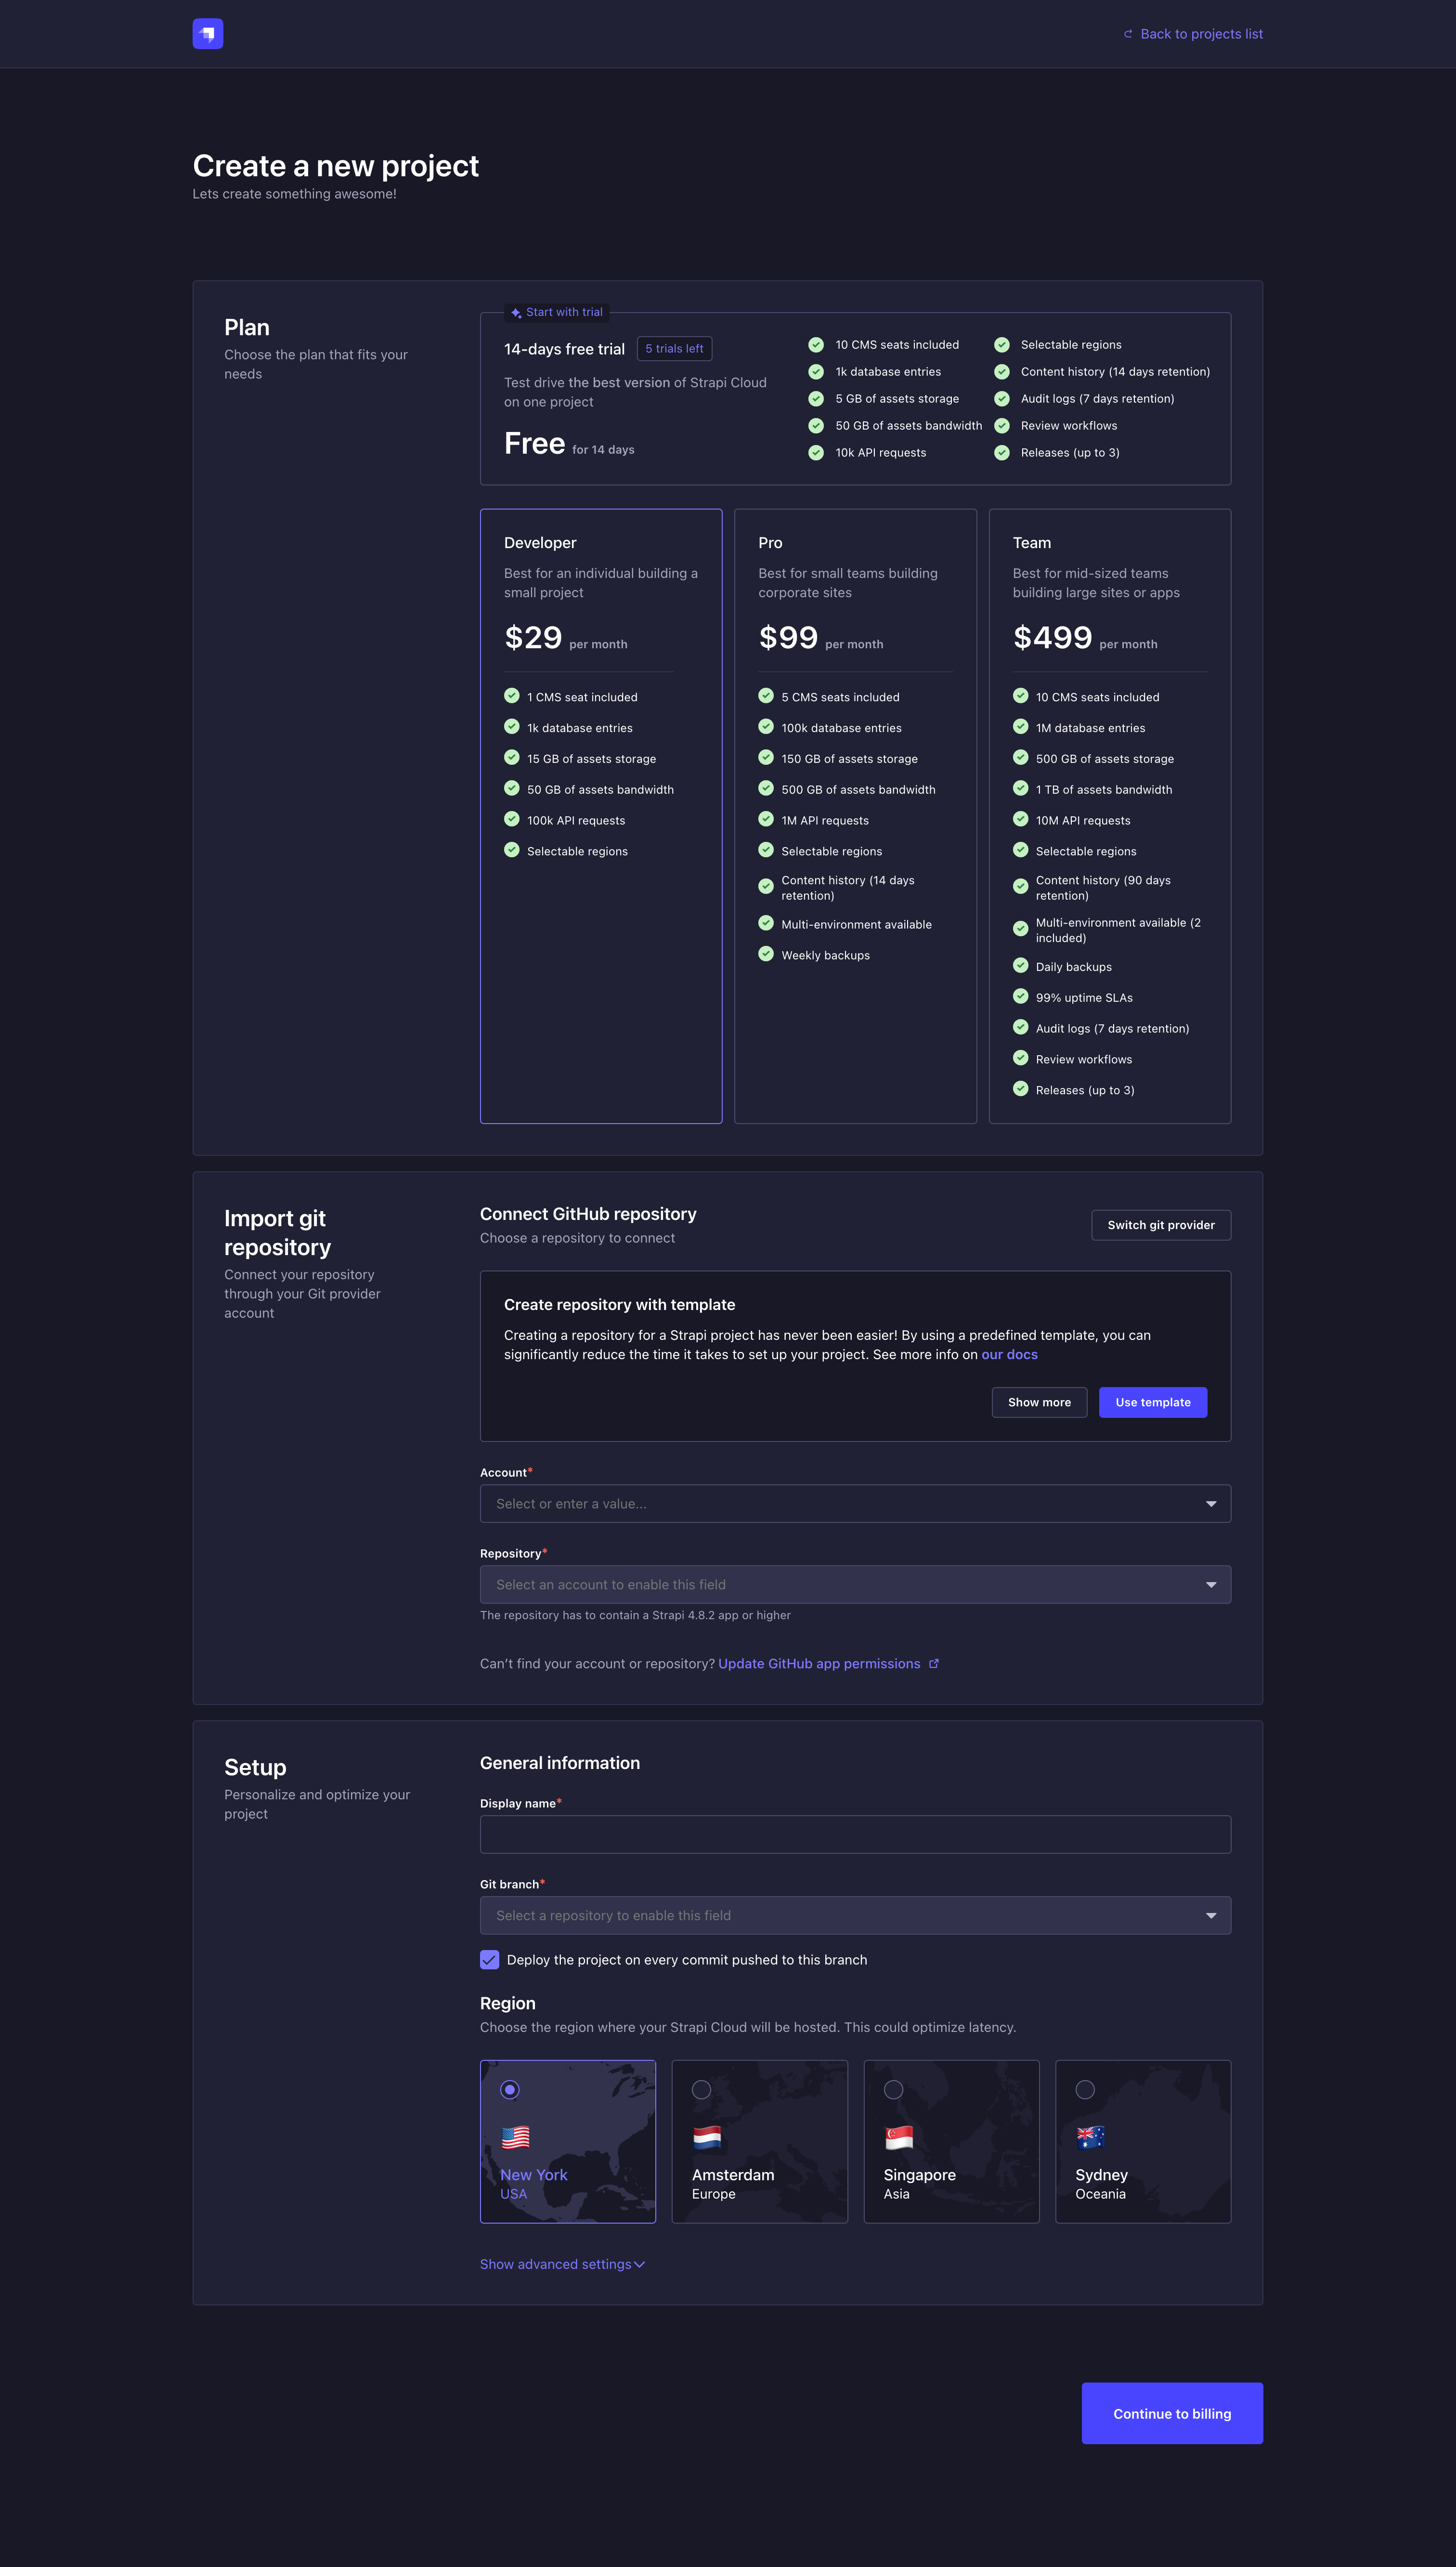Image resolution: width=1456 pixels, height=2567 pixels.
Task: Open the Account dropdown
Action: pyautogui.click(x=855, y=1504)
